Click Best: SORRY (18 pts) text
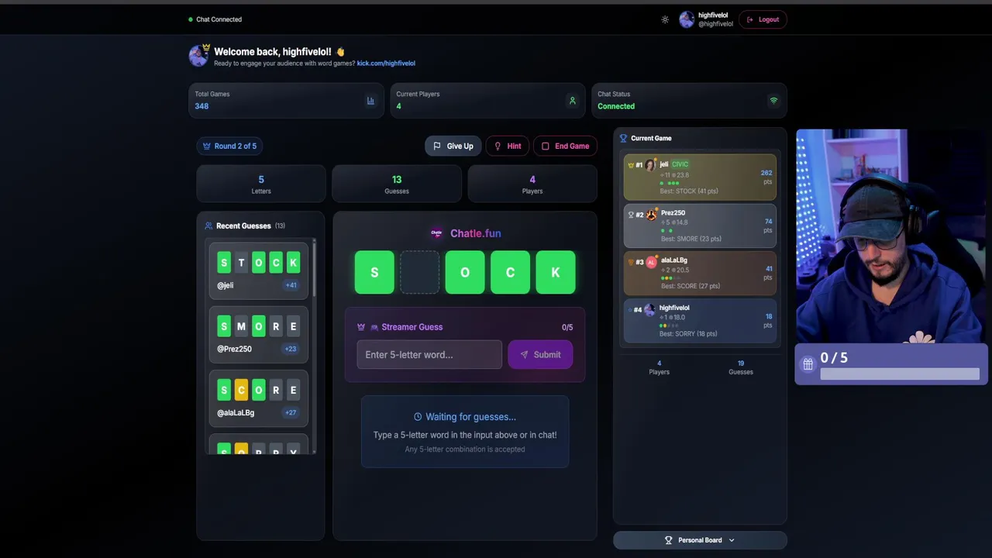This screenshot has width=992, height=558. click(x=688, y=334)
